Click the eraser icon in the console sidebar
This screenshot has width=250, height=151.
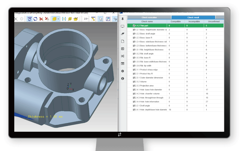[122, 34]
